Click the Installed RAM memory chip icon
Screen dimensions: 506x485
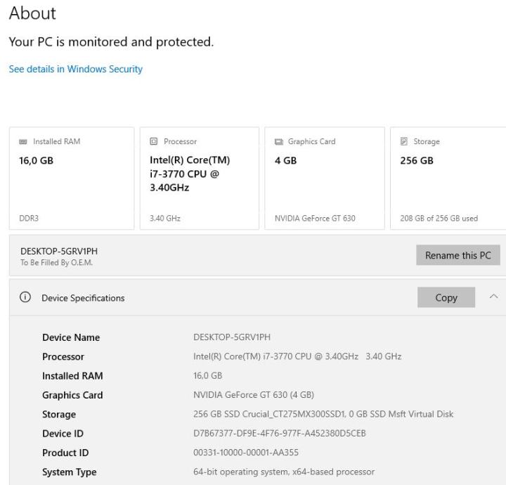[23, 141]
